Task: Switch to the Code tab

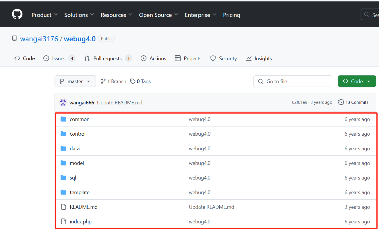Action: tap(25, 58)
